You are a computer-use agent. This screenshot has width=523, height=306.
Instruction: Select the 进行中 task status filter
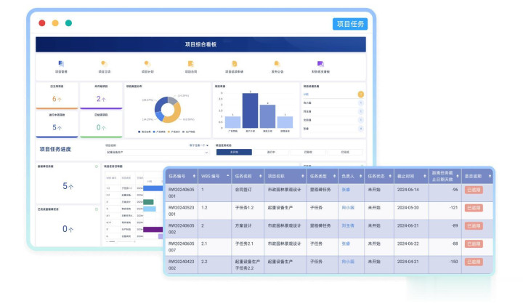point(271,152)
